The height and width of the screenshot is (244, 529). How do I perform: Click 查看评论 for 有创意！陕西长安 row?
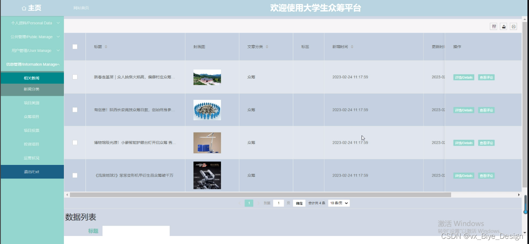tap(486, 110)
